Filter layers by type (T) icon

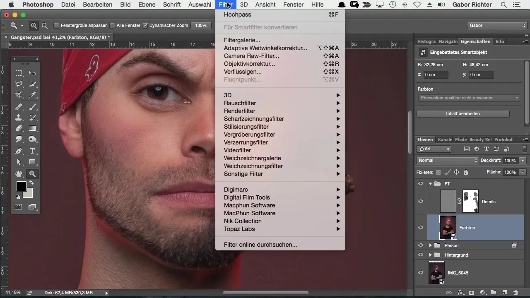(487, 149)
